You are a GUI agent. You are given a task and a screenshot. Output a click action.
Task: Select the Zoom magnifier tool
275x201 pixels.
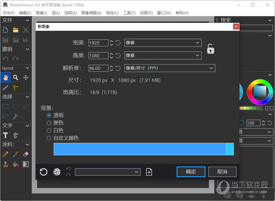(x=16, y=78)
